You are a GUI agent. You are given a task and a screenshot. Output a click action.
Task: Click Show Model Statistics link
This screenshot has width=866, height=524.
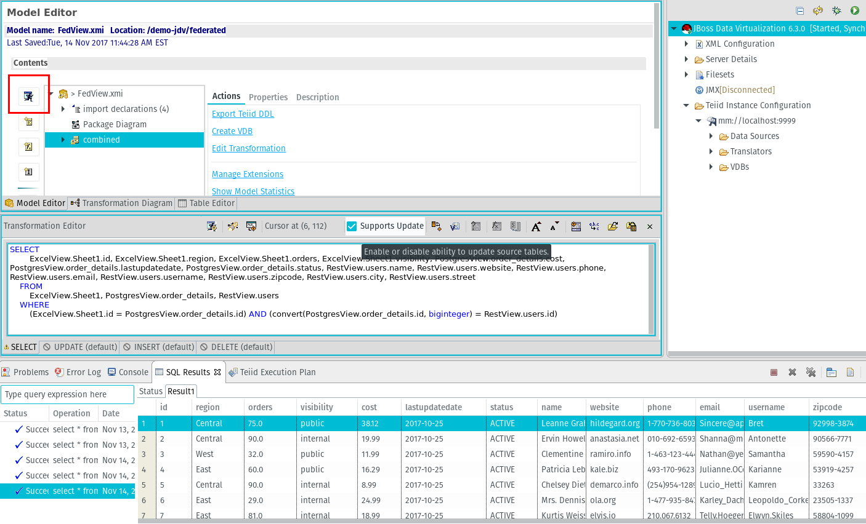pyautogui.click(x=253, y=191)
